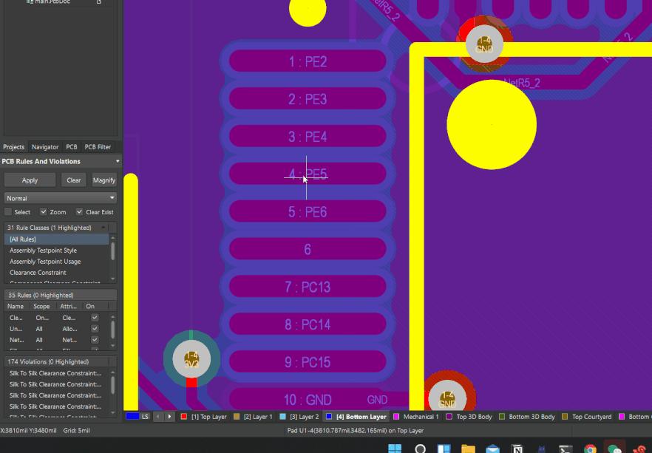Select pad 7 : PC13 on the PCB
The image size is (652, 453).
coord(308,287)
